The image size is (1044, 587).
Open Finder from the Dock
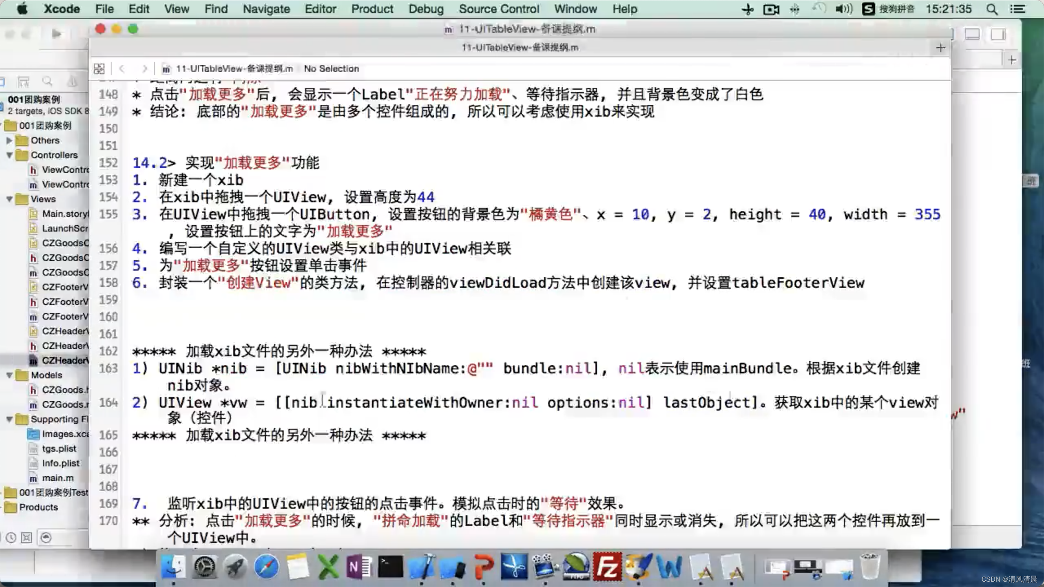[173, 567]
